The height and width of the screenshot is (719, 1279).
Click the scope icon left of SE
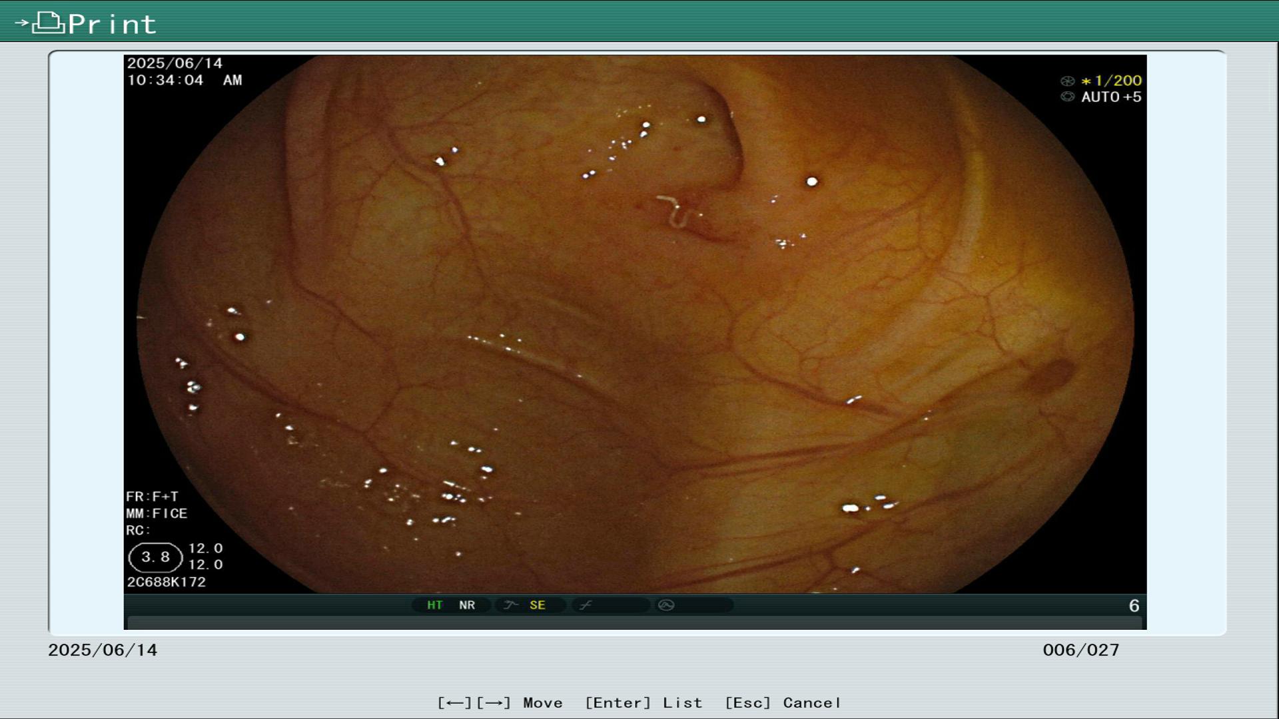tap(511, 605)
